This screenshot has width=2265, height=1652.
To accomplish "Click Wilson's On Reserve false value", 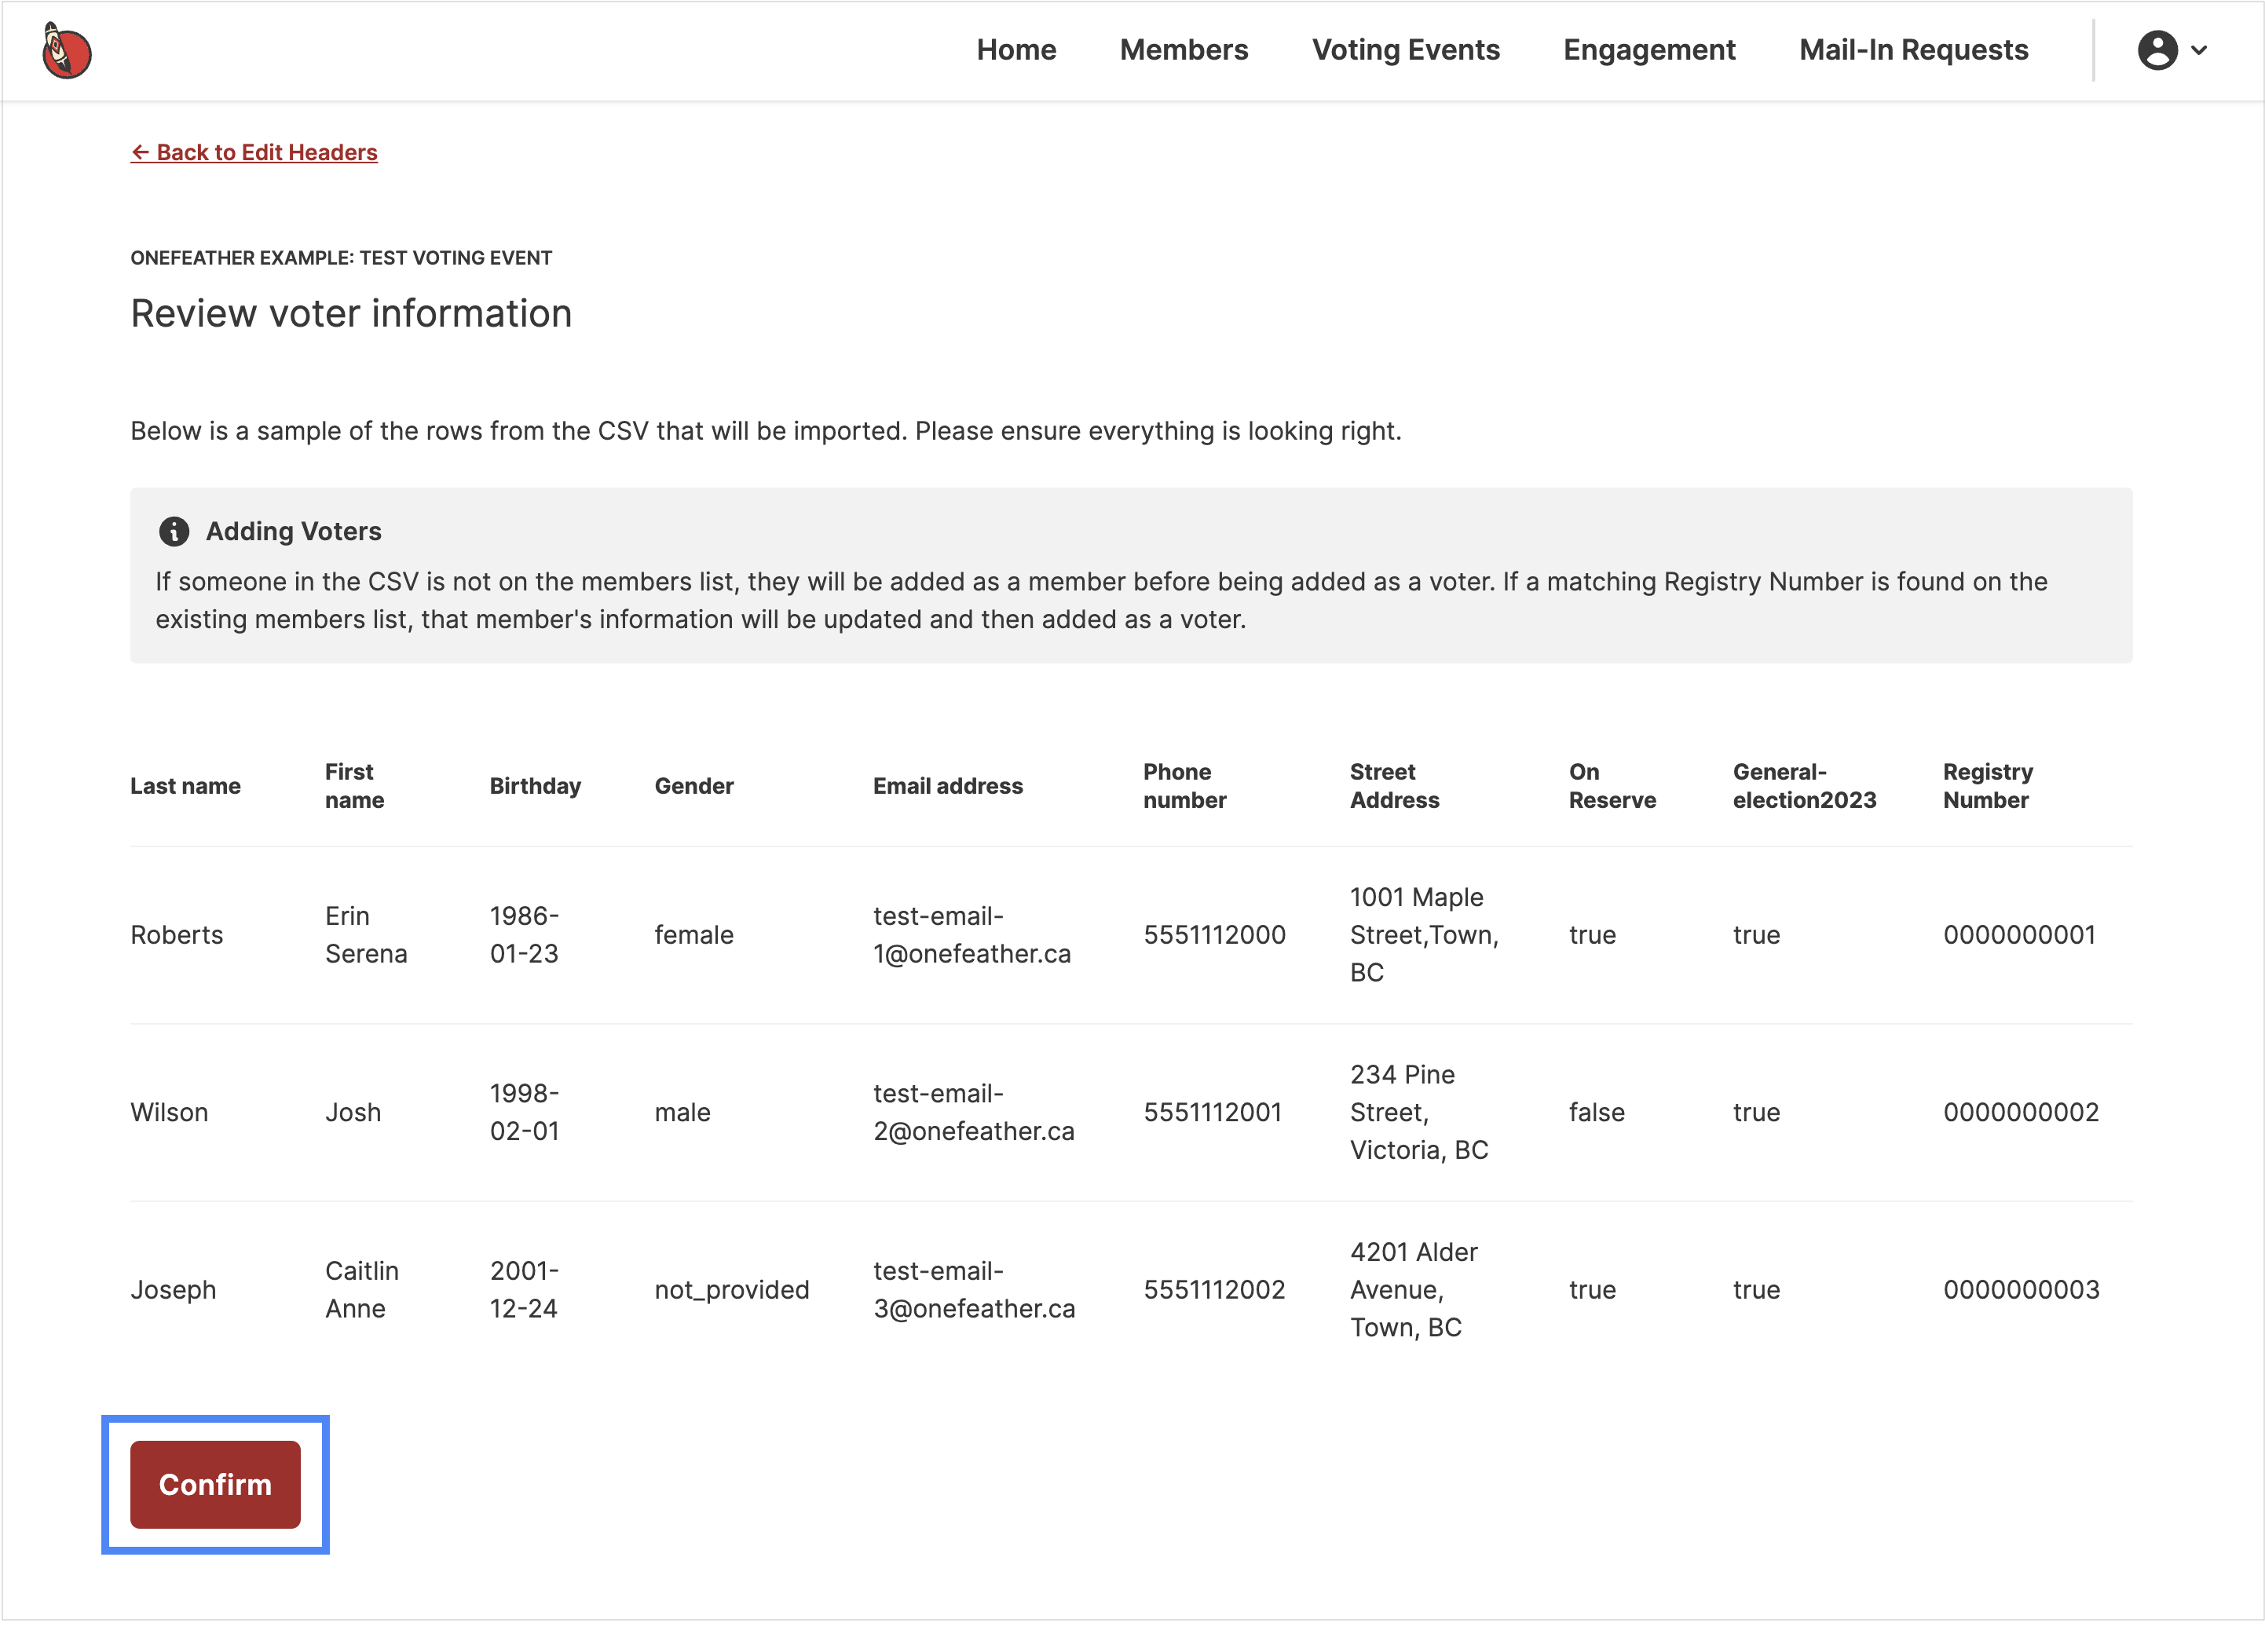I will (1596, 1112).
